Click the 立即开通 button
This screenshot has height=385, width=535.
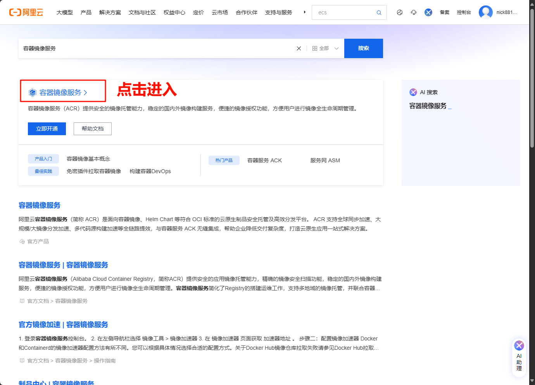(x=47, y=129)
